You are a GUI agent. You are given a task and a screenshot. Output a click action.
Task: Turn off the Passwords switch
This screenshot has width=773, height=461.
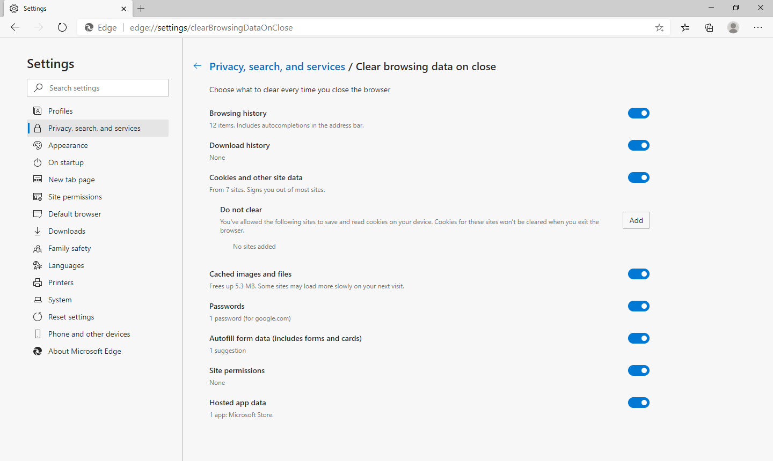(639, 306)
